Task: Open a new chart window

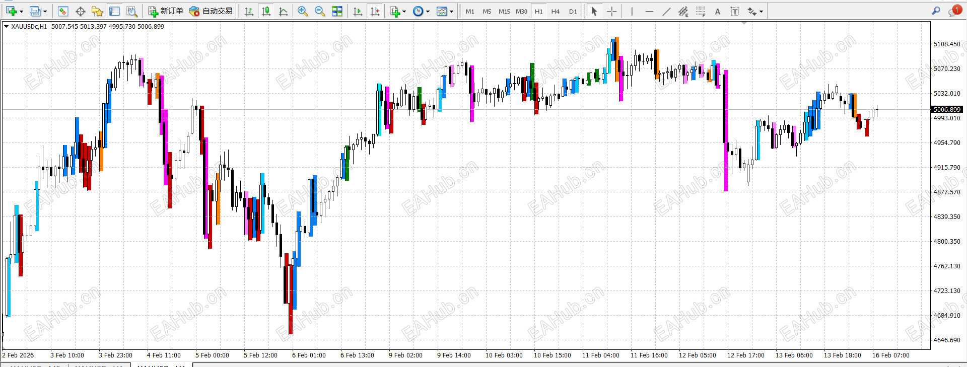Action: click(x=11, y=11)
